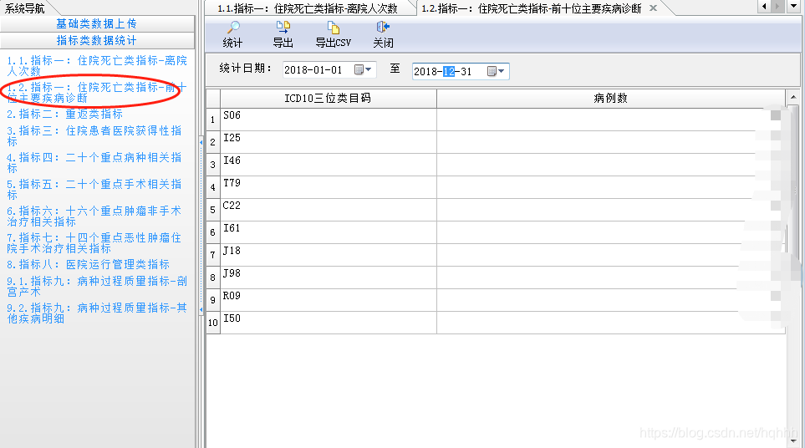Expand the 指标类数据统计 section
The image size is (805, 448).
[x=97, y=41]
